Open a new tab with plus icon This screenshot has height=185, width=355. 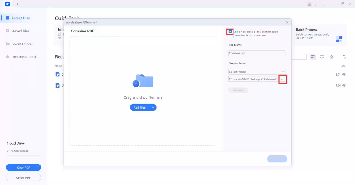tap(17, 4)
